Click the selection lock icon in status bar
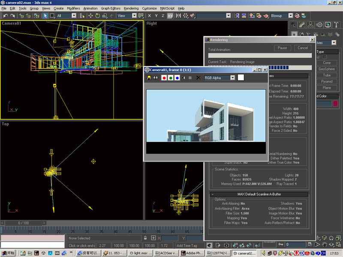The width and height of the screenshot is (343, 257). coord(145,238)
